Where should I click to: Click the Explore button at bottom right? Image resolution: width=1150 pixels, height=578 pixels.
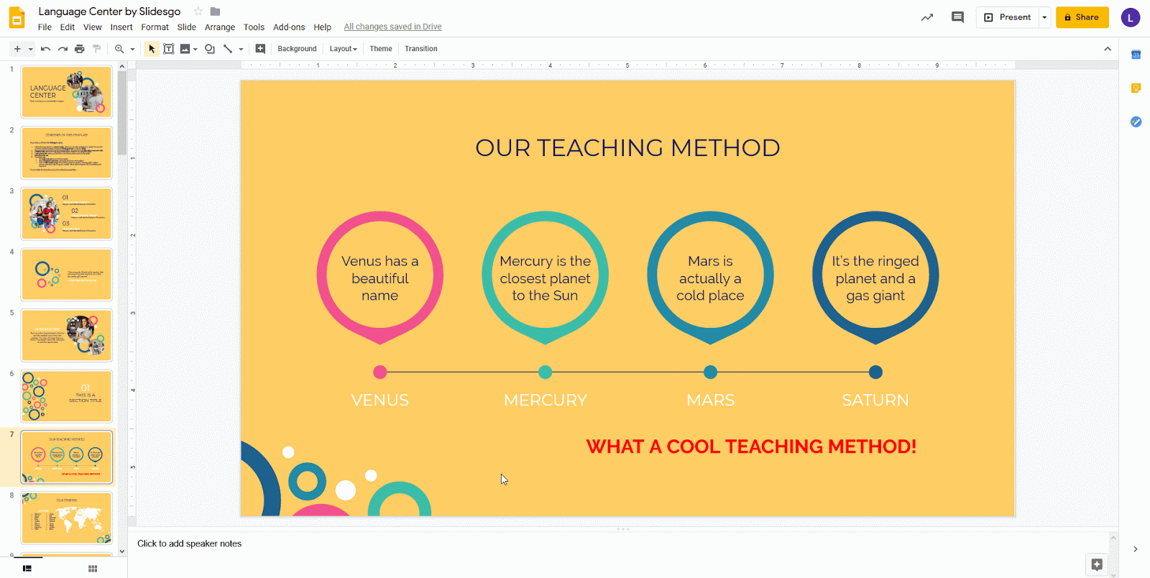click(1097, 564)
